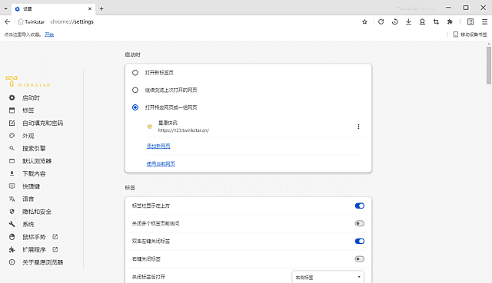Toggle 右键关闭标签 switch

(360, 259)
